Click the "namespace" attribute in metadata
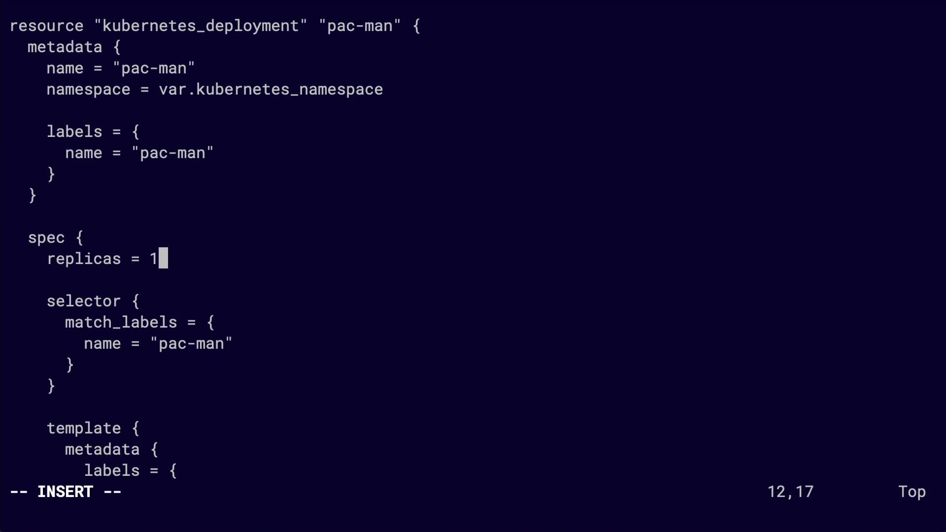The width and height of the screenshot is (946, 532). pos(89,89)
